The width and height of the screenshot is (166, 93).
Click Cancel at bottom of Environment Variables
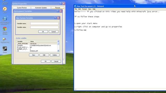[x=56, y=61]
